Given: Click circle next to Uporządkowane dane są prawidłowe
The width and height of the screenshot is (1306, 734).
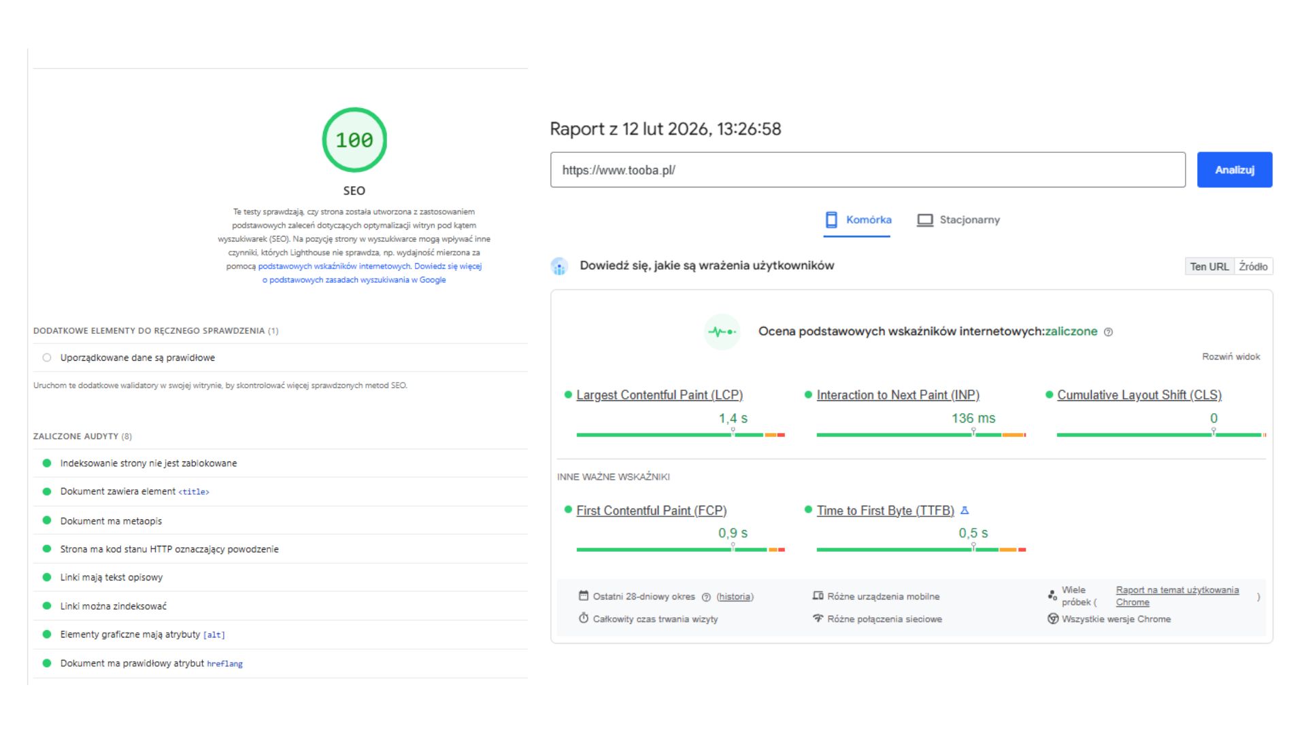Looking at the screenshot, I should 47,357.
